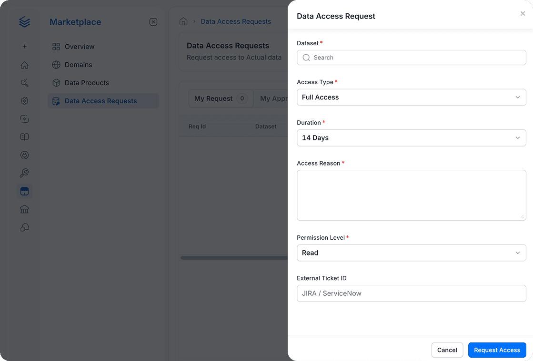Open Data Products in Marketplace menu

(x=103, y=83)
